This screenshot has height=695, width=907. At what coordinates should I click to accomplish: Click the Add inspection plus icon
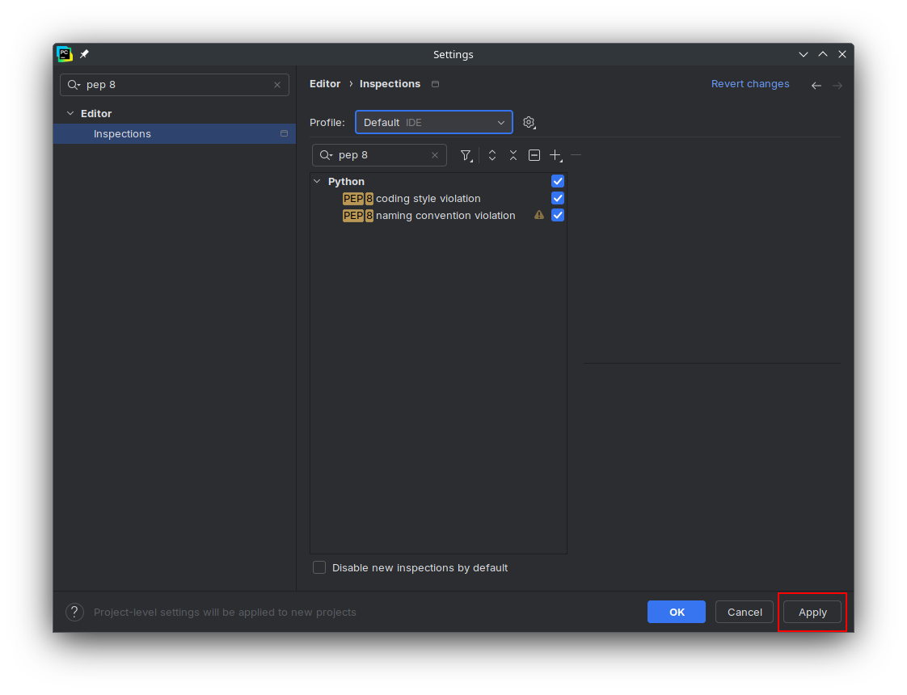555,155
